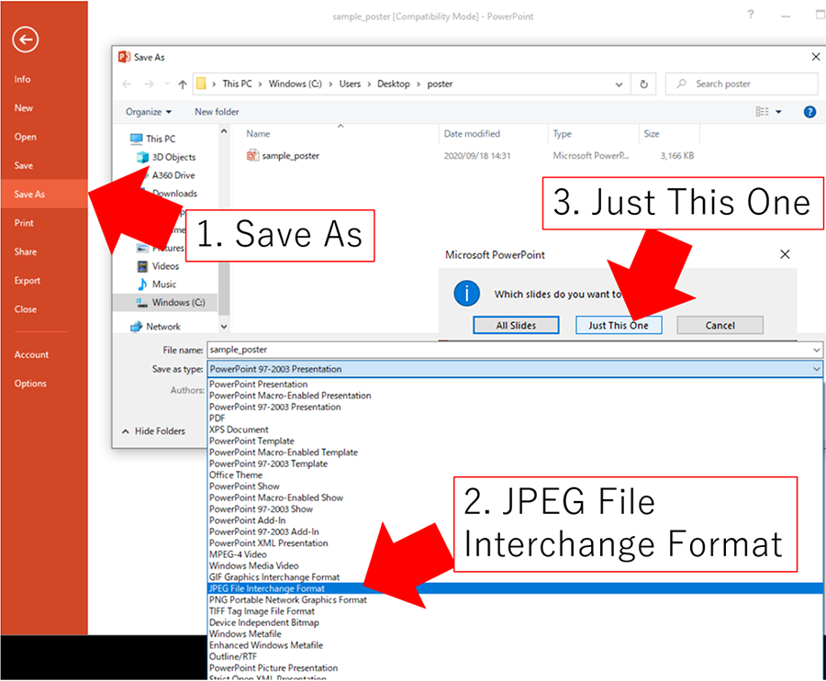Click the Search poster field

coord(742,84)
